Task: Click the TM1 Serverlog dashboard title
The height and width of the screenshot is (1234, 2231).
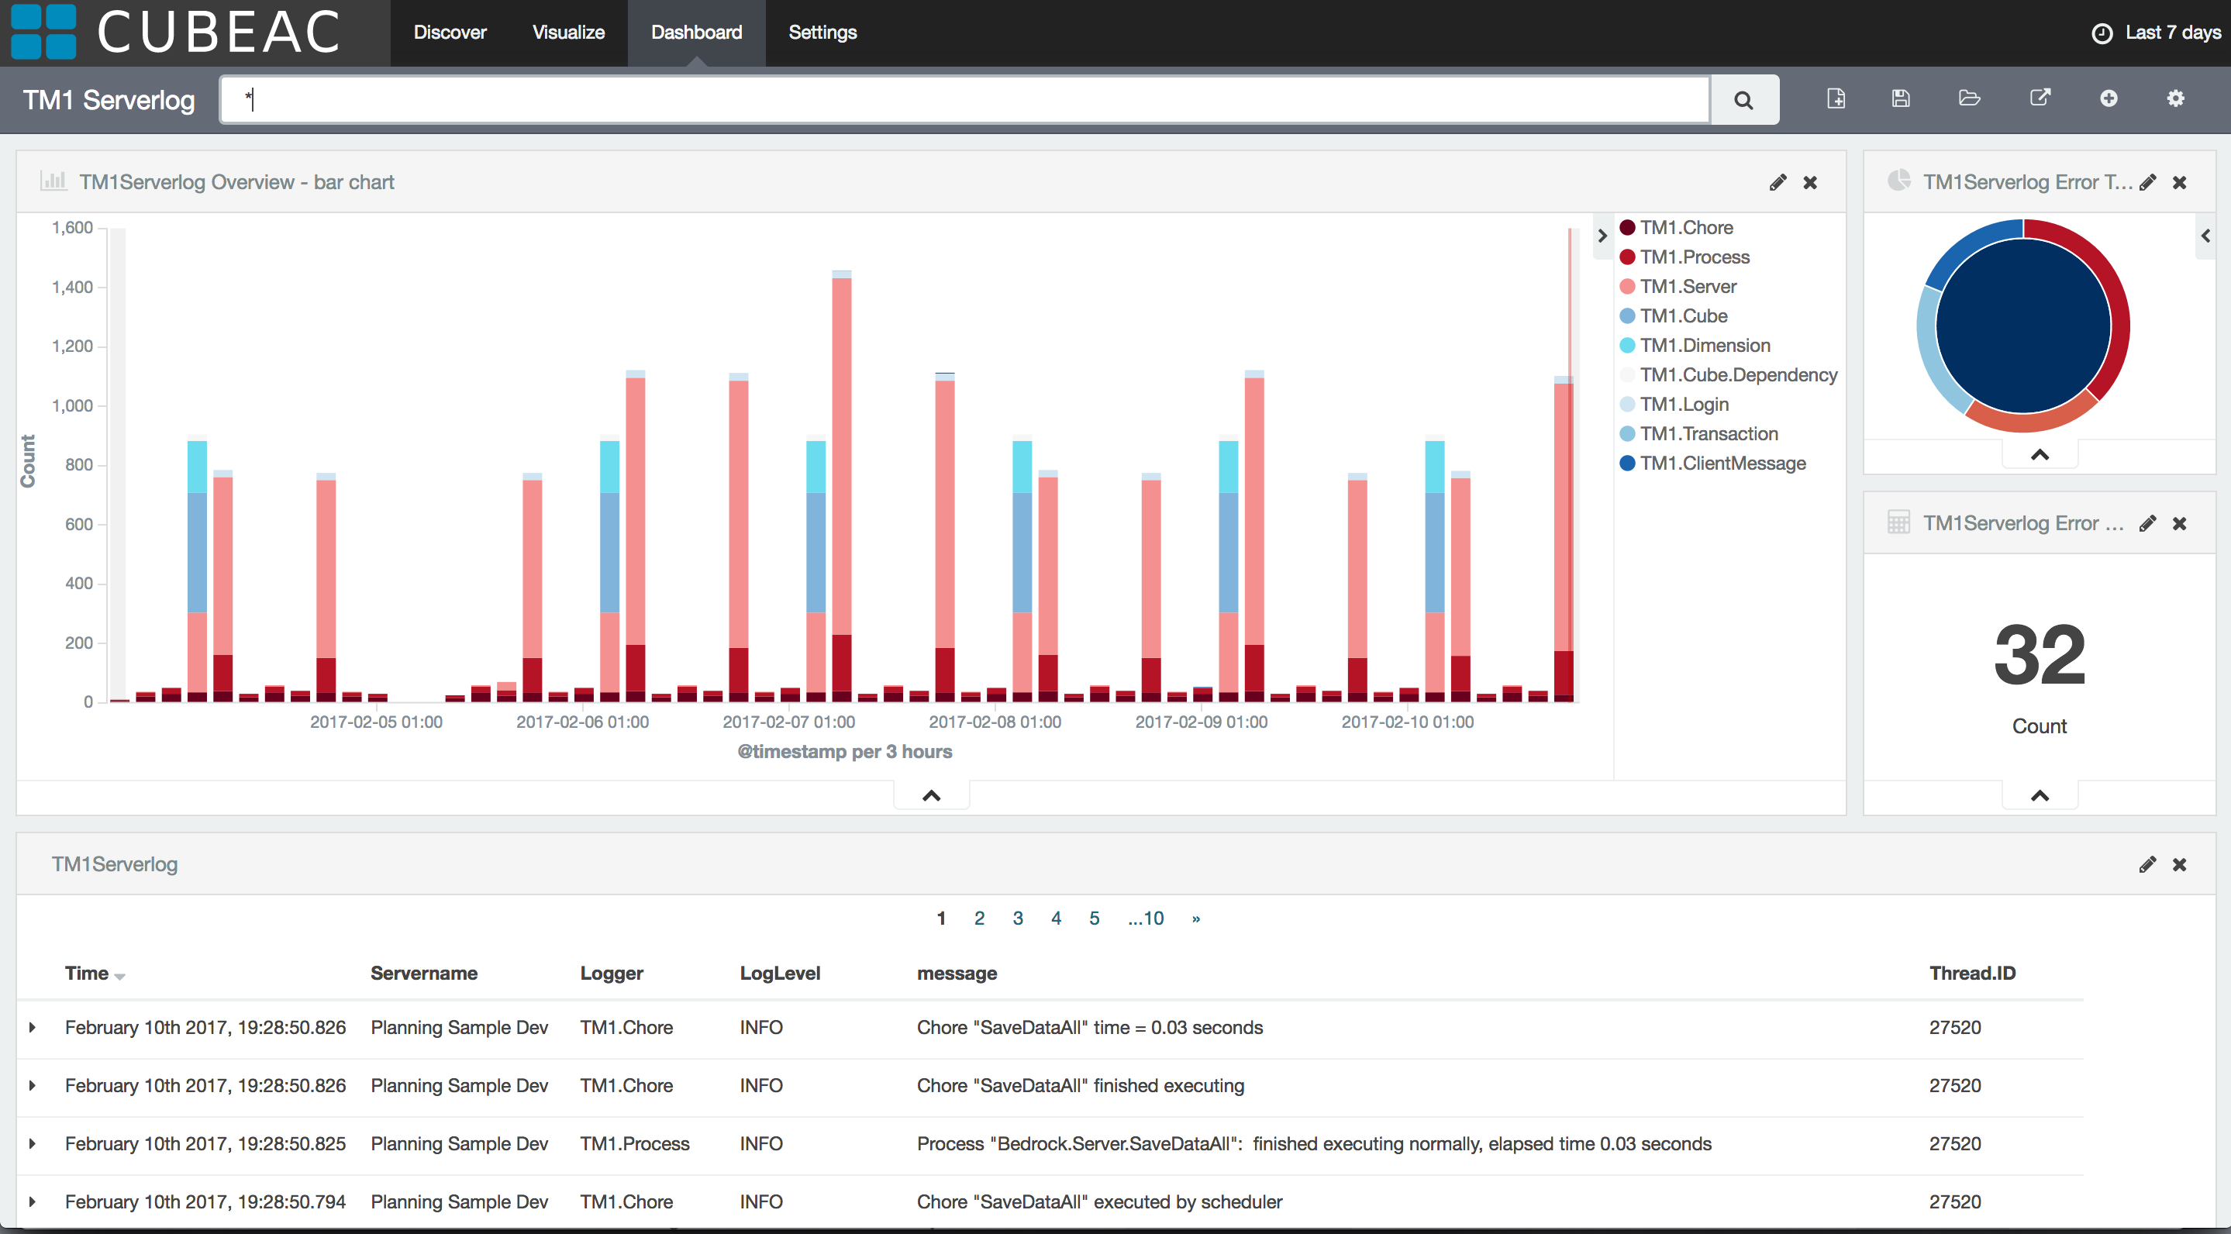Action: coord(109,99)
